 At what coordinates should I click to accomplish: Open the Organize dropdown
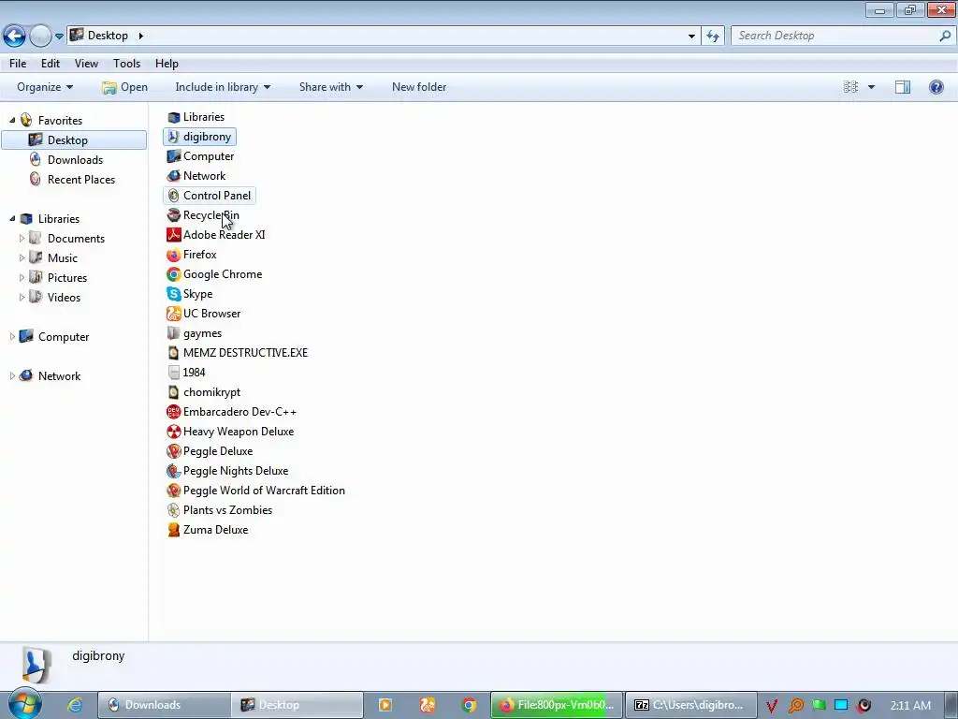45,87
